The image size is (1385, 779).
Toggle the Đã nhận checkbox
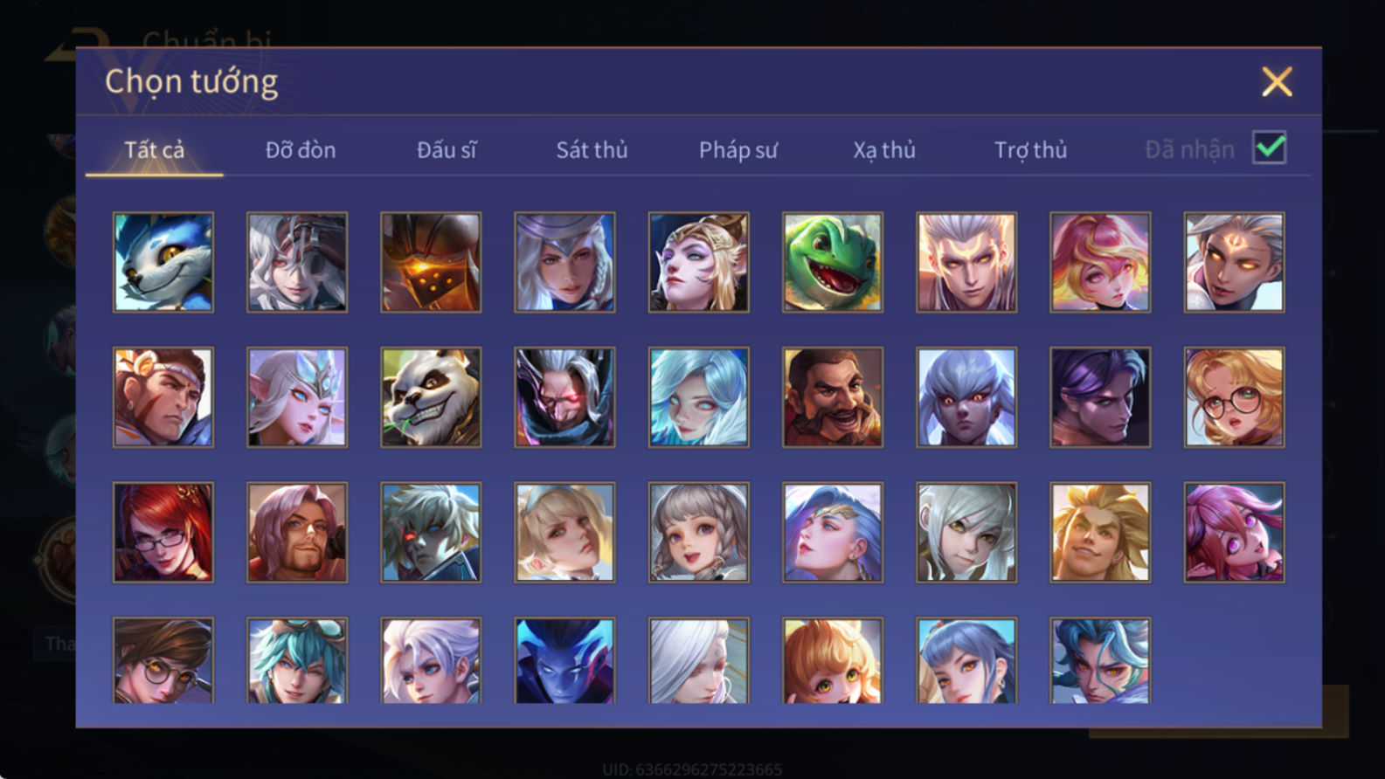(1269, 148)
